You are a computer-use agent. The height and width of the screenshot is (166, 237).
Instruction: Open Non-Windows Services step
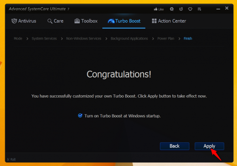pos(84,39)
